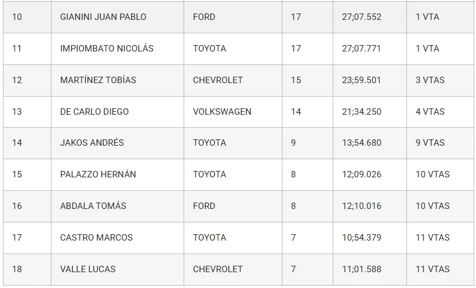Screen dimensions: 476x288
Task: Click the time 12;10.016 cell
Action: 361,206
